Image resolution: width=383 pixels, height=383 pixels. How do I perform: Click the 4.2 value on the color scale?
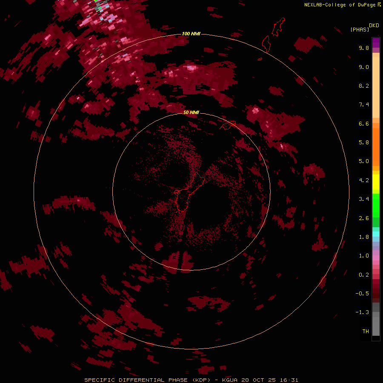pos(364,180)
